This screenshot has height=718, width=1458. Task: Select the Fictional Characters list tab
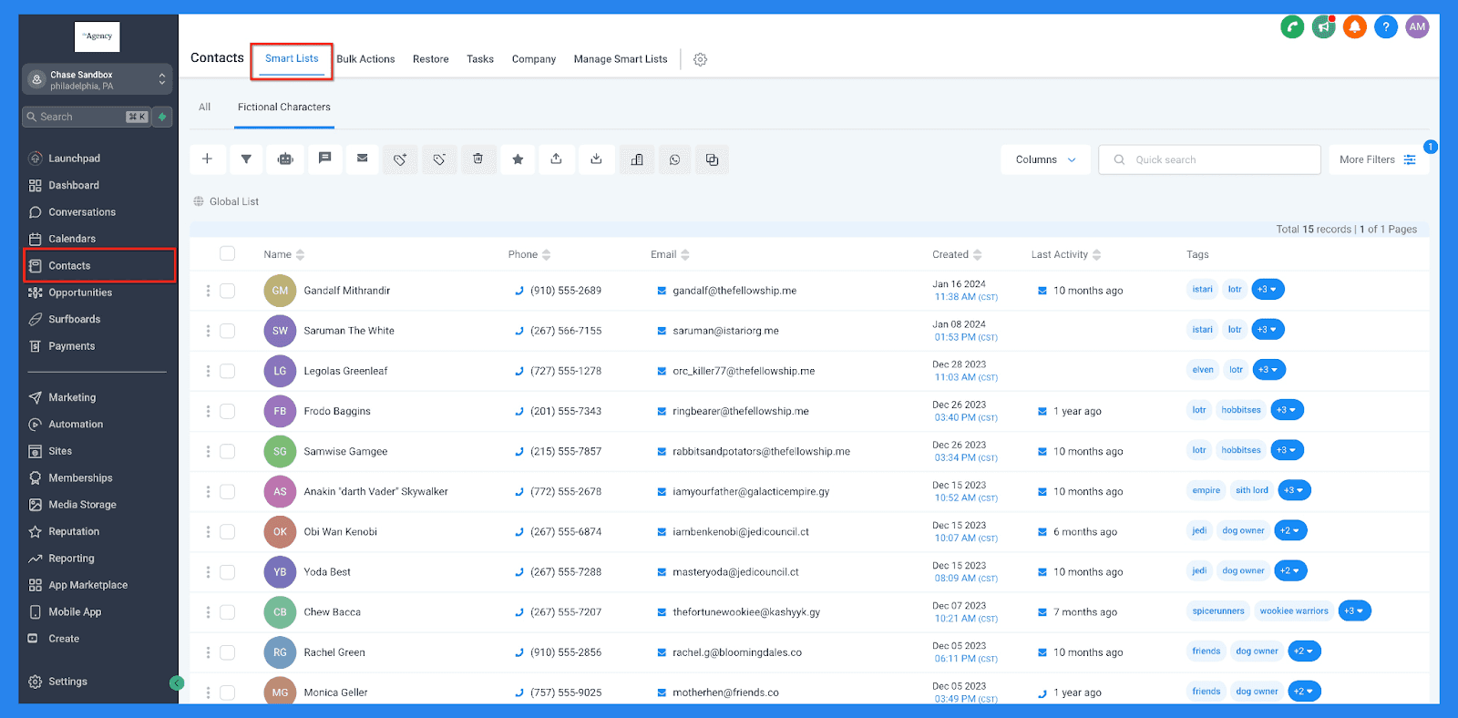coord(284,107)
